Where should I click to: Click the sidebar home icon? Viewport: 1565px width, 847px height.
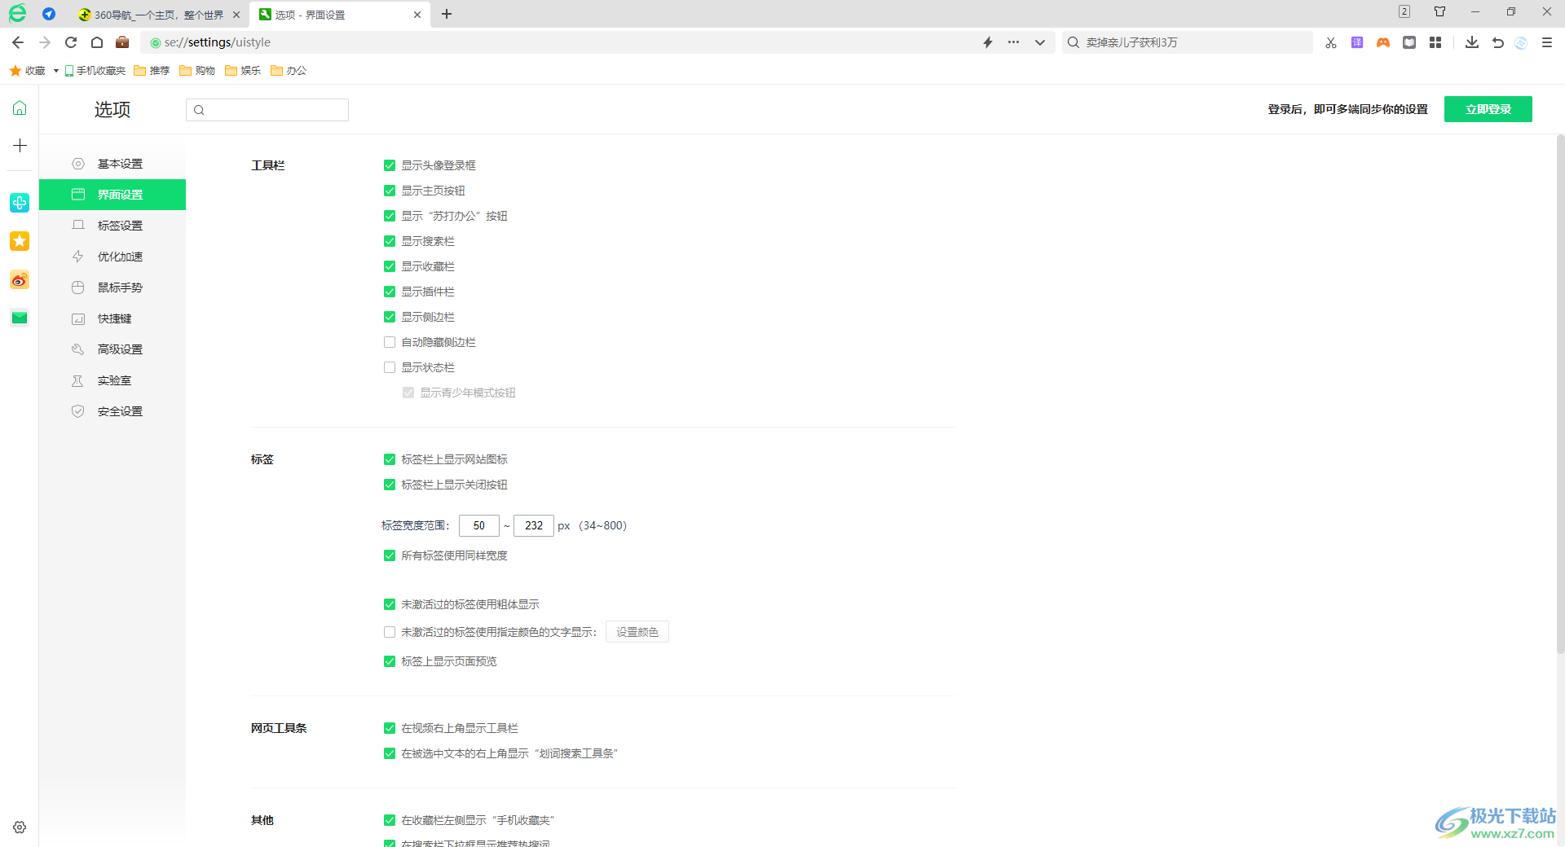pos(20,108)
